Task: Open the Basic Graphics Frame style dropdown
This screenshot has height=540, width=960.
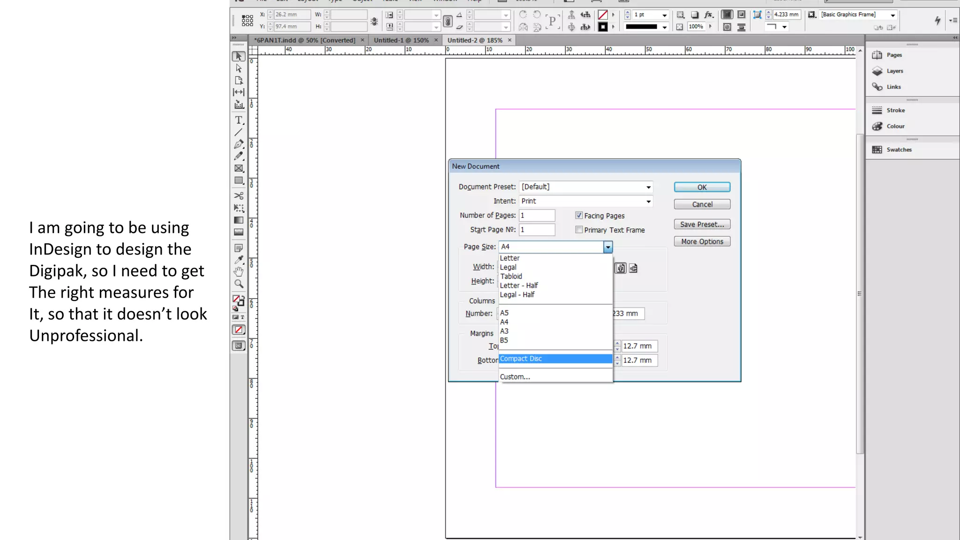Action: click(x=892, y=15)
